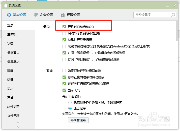Open the 界面管理器 button

(x=78, y=120)
